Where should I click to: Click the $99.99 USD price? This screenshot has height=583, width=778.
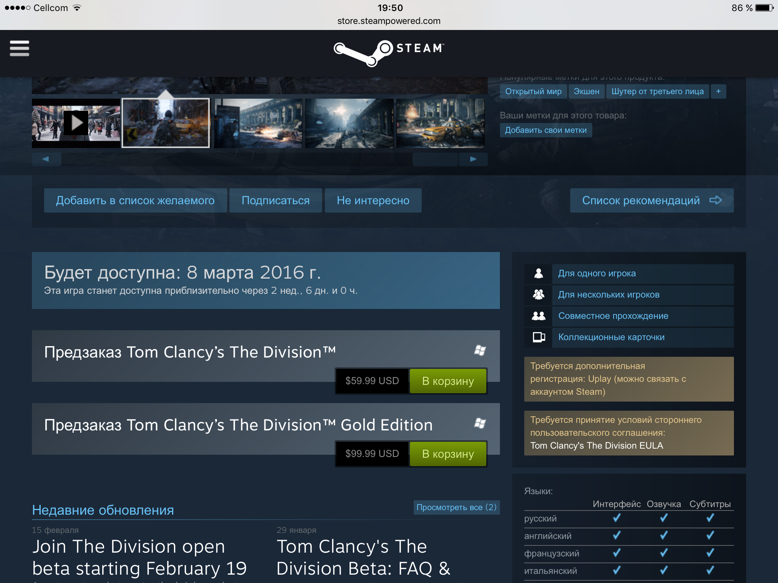372,454
